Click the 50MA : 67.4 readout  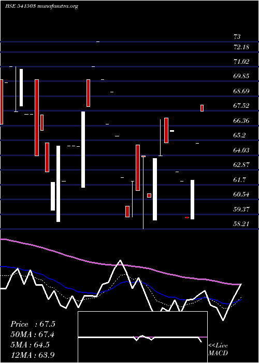coord(33,334)
